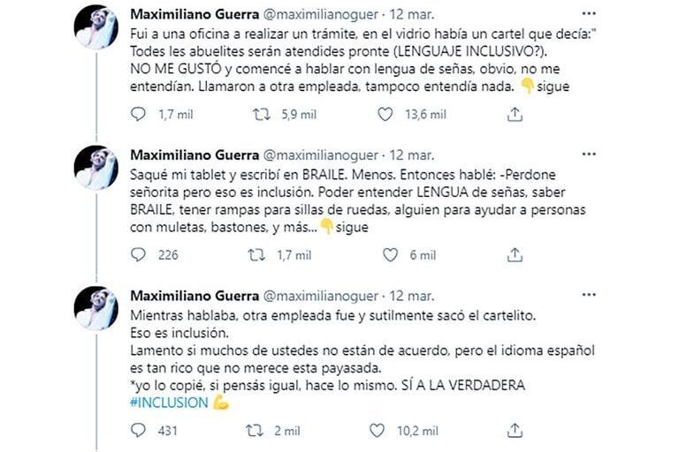The image size is (679, 452).
Task: Open more options on the third tweet
Action: (x=589, y=295)
